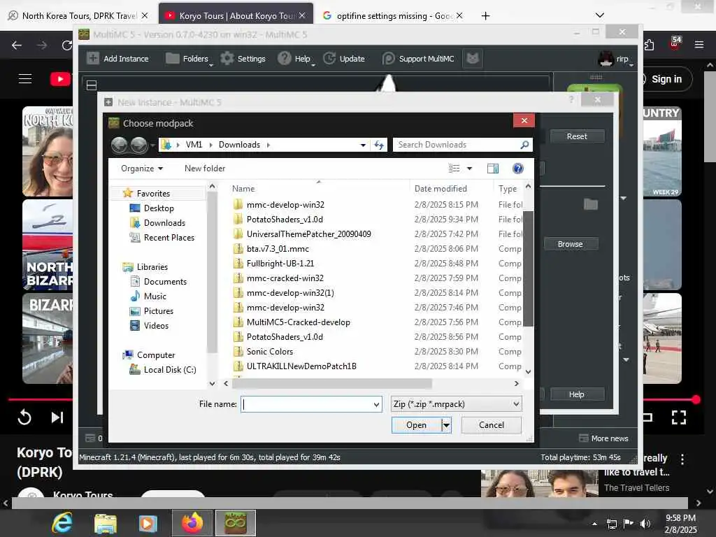
Task: Switch to the North Korea Tours browser tab
Action: (78, 16)
